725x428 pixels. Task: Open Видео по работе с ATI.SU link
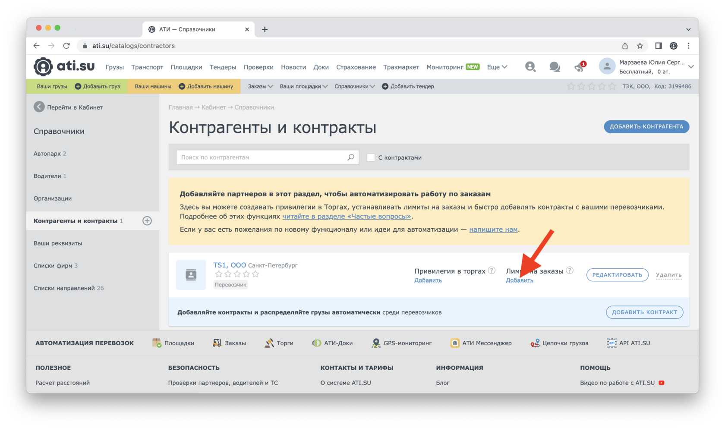(x=622, y=383)
